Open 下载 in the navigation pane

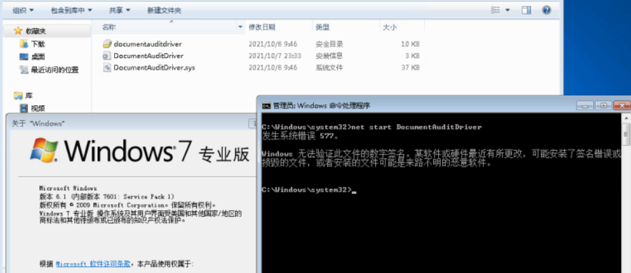coord(38,44)
